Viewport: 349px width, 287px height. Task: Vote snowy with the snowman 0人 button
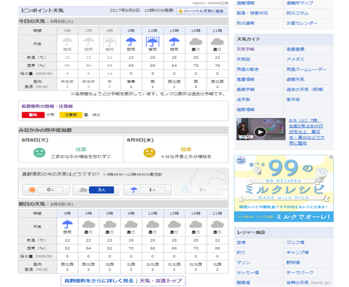tap(198, 190)
